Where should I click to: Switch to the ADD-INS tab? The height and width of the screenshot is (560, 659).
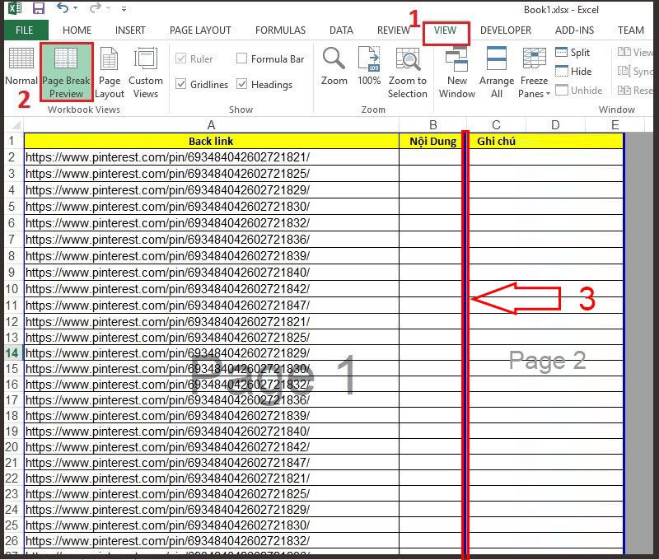coord(574,30)
